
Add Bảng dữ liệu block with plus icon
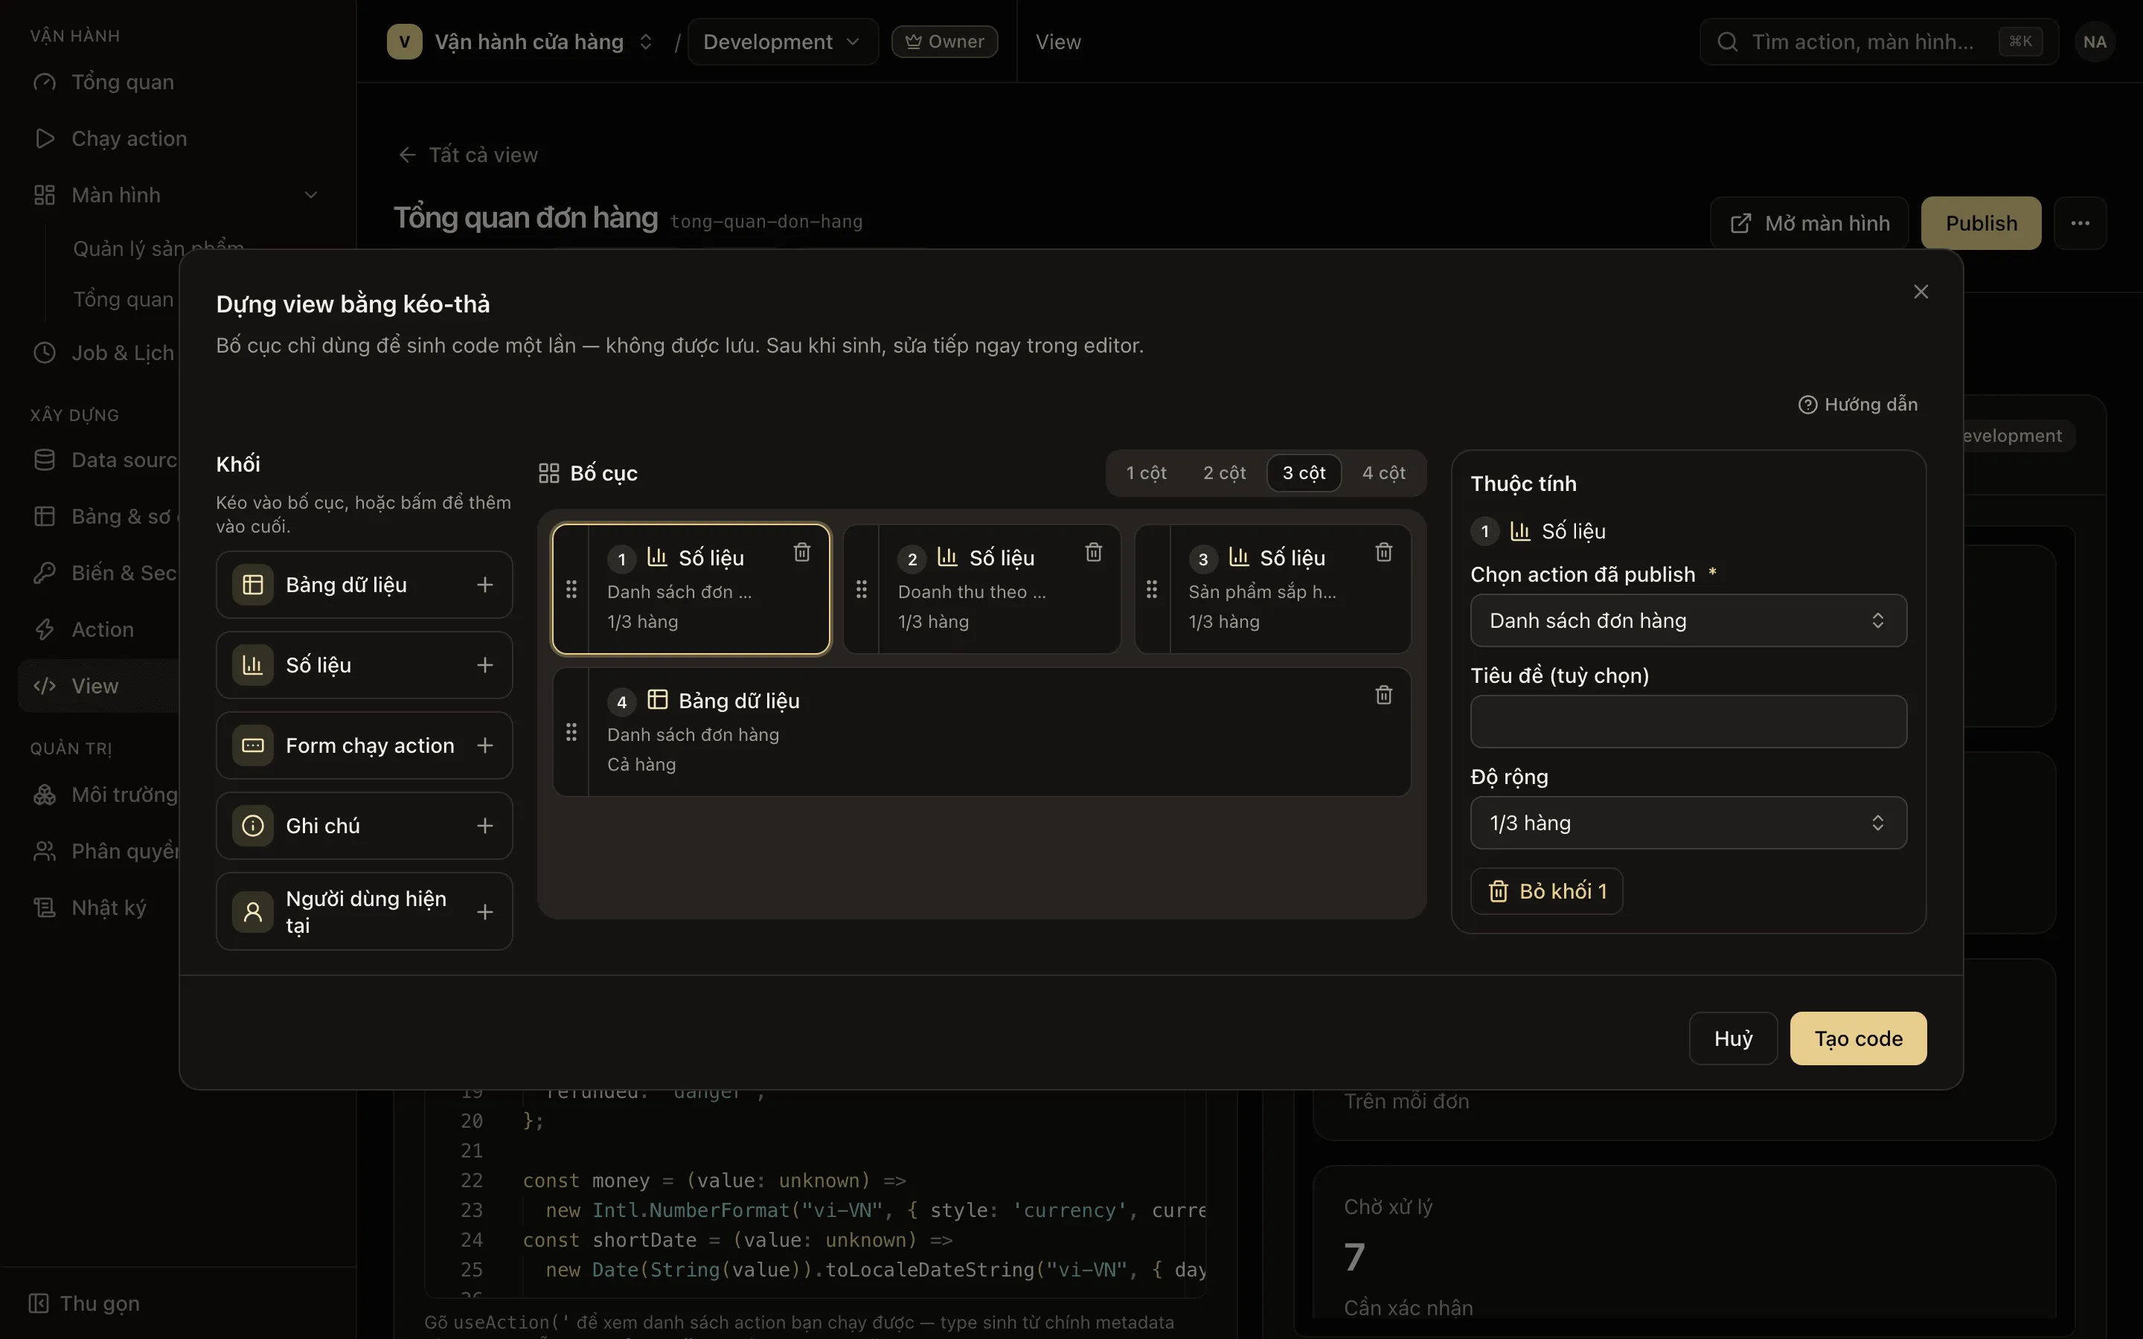pos(485,585)
